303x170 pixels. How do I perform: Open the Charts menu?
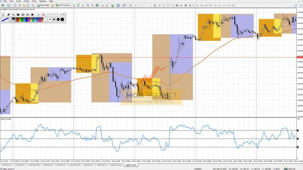coord(27,1)
